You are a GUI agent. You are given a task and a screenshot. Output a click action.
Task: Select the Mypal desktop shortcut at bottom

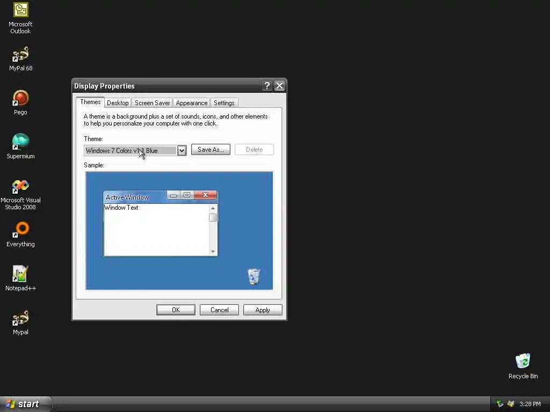tap(20, 322)
